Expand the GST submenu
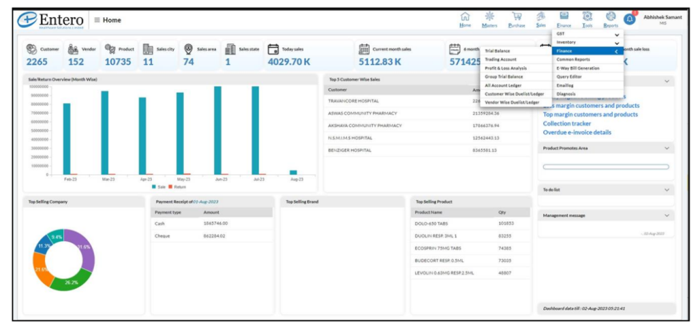Viewport: 698px width, 330px height. [x=588, y=33]
